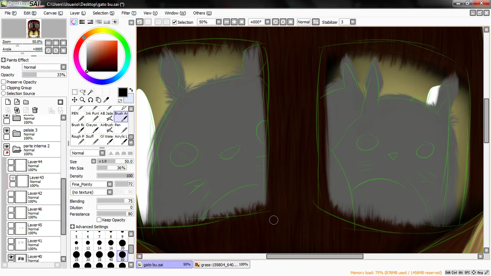Create a new linework layer
The image size is (491, 276).
pyautogui.click(x=17, y=102)
